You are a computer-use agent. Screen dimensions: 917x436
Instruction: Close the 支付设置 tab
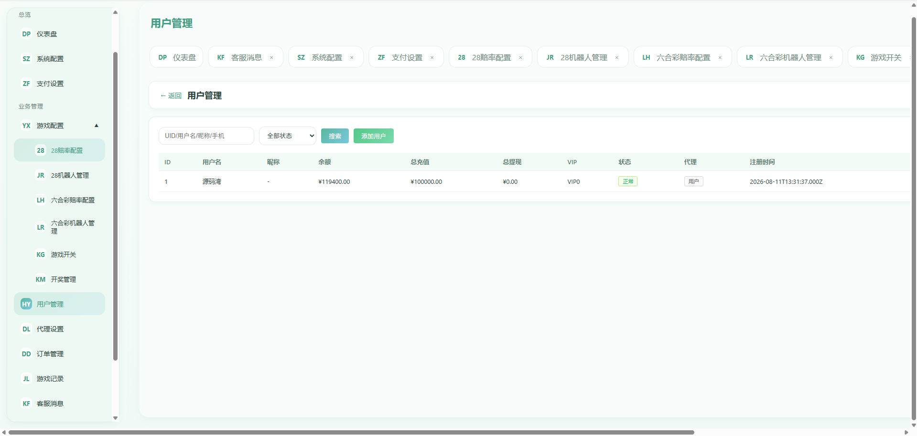tap(432, 58)
